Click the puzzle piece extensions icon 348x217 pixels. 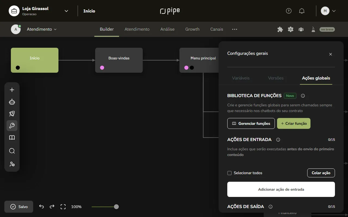[x=280, y=29]
